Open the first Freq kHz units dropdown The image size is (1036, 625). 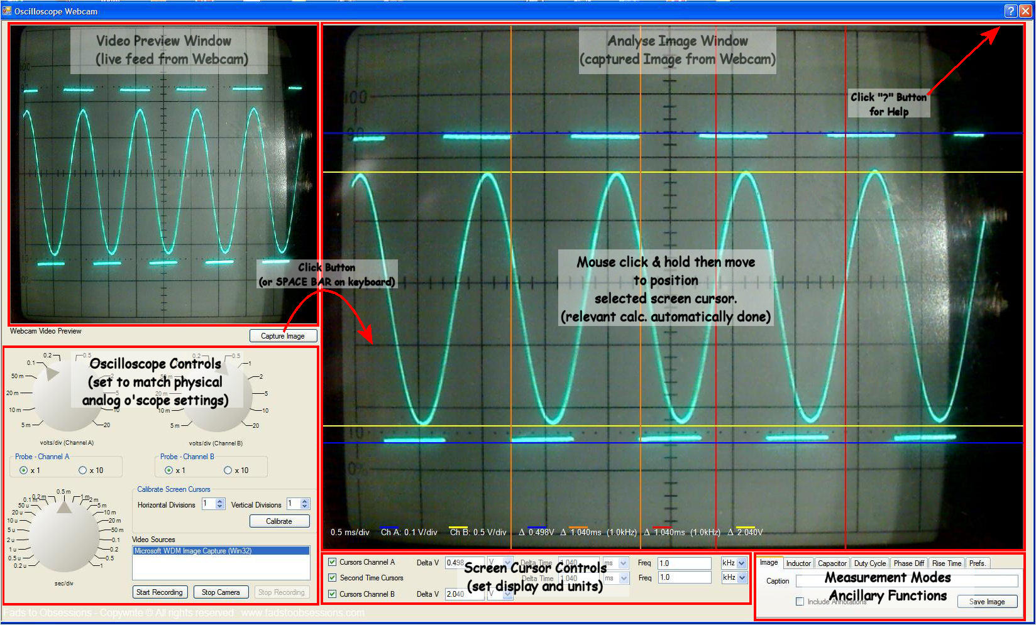point(742,563)
